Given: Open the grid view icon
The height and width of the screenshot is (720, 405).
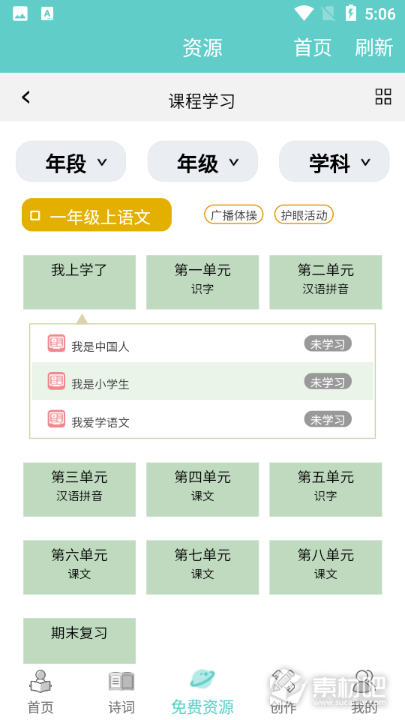Looking at the screenshot, I should point(383,97).
